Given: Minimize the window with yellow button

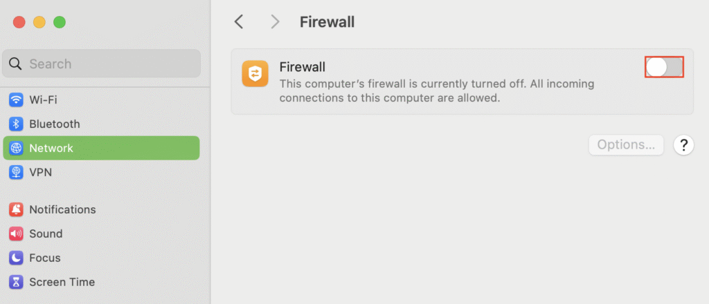Looking at the screenshot, I should tap(39, 22).
